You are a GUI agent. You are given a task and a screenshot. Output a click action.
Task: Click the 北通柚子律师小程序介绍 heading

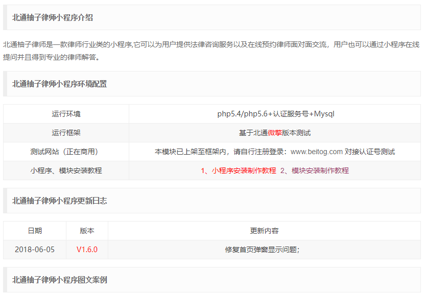pos(53,17)
